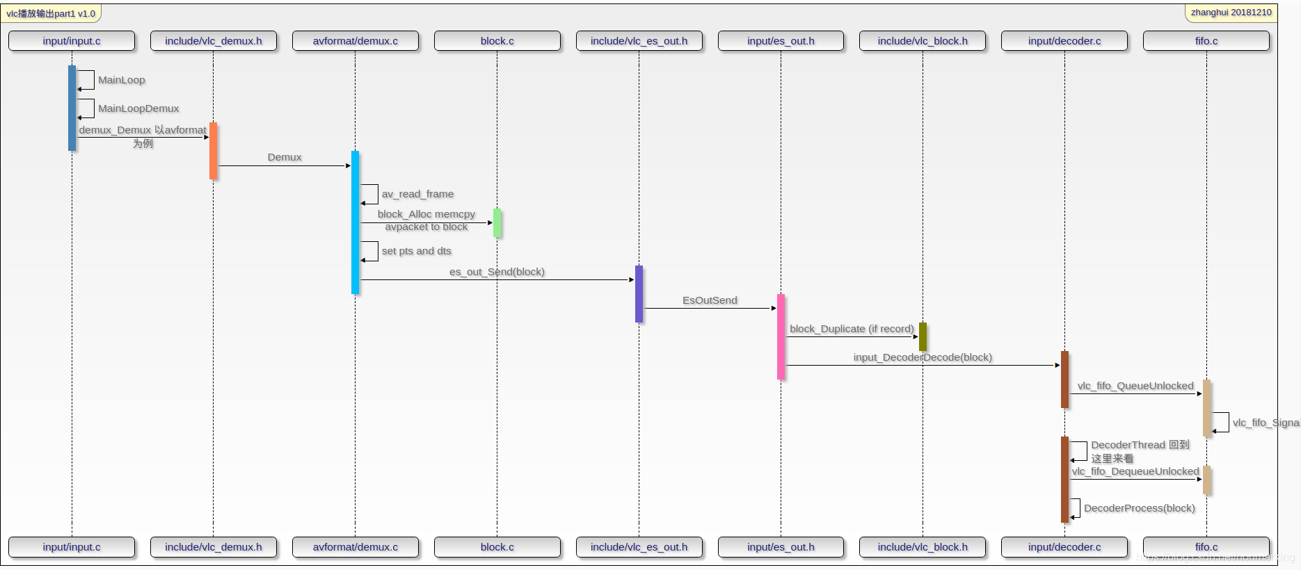Click purple activation bar on vlc_es_out.h lifeline
The height and width of the screenshot is (570, 1301).
click(639, 294)
